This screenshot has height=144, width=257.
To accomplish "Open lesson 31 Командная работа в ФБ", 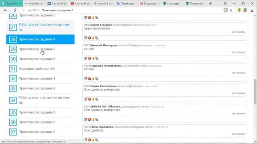I will click(x=40, y=69).
